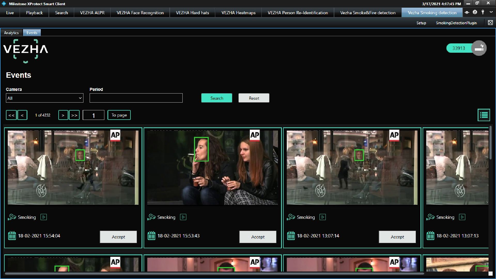Image resolution: width=496 pixels, height=279 pixels.
Task: Click the horizontal scrollbar under the events grid
Action: (x=214, y=273)
